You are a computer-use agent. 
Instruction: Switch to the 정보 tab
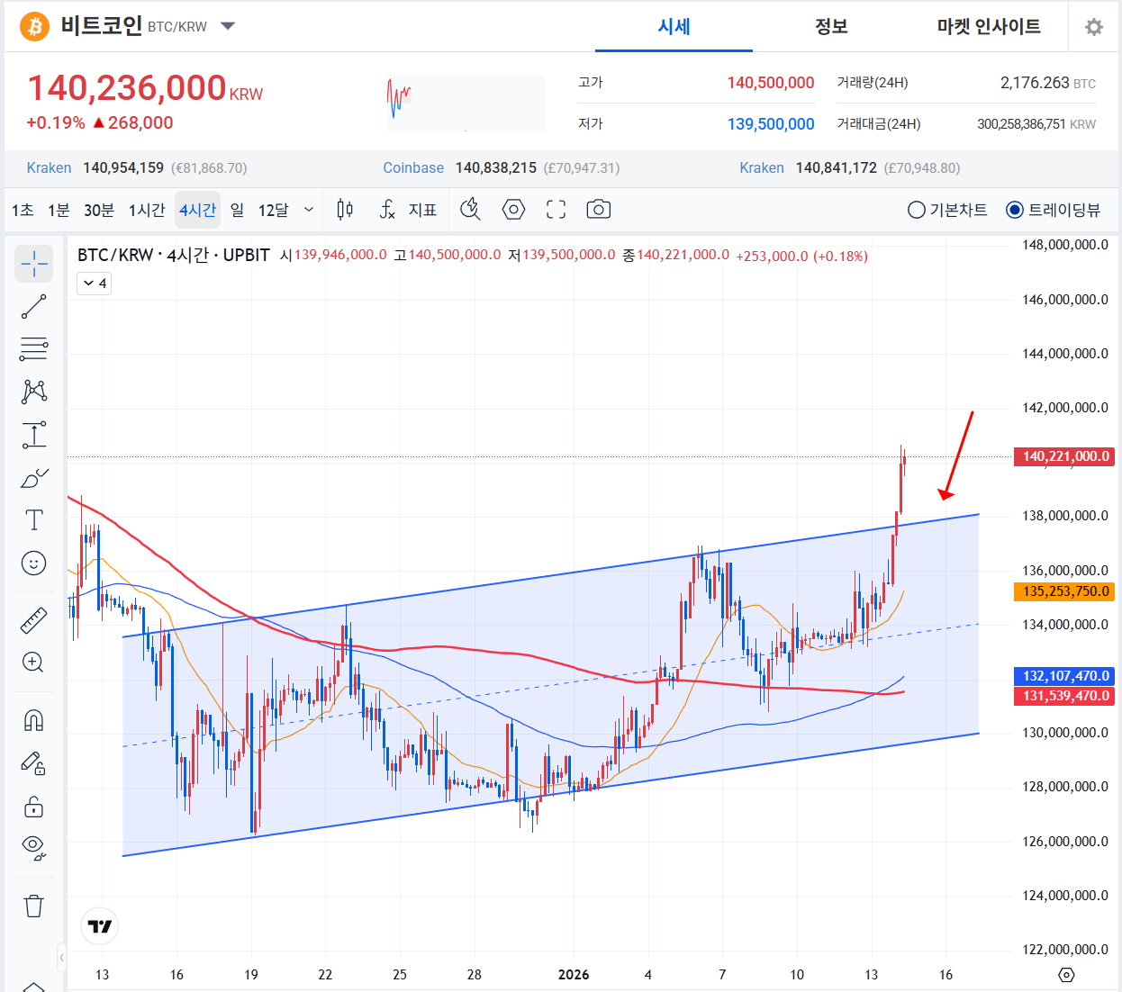831,27
